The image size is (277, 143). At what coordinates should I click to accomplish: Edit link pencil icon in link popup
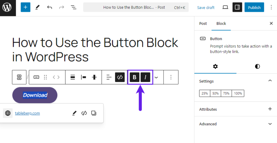tap(74, 113)
